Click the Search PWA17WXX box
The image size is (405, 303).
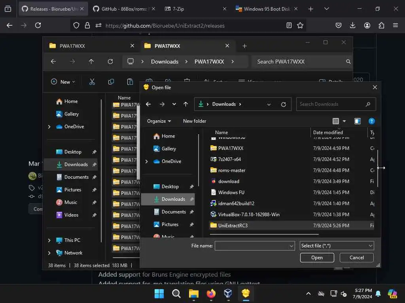(x=302, y=62)
